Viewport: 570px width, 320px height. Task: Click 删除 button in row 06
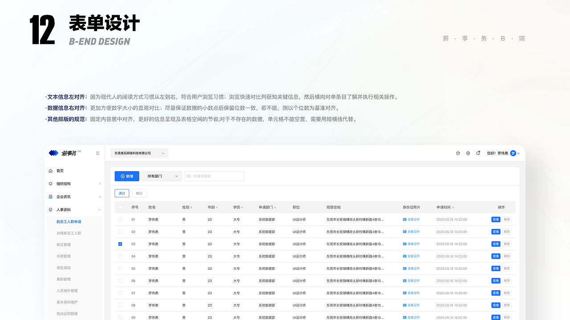507,281
